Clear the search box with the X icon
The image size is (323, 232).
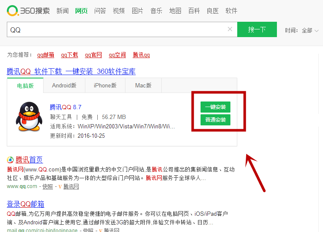pos(230,29)
